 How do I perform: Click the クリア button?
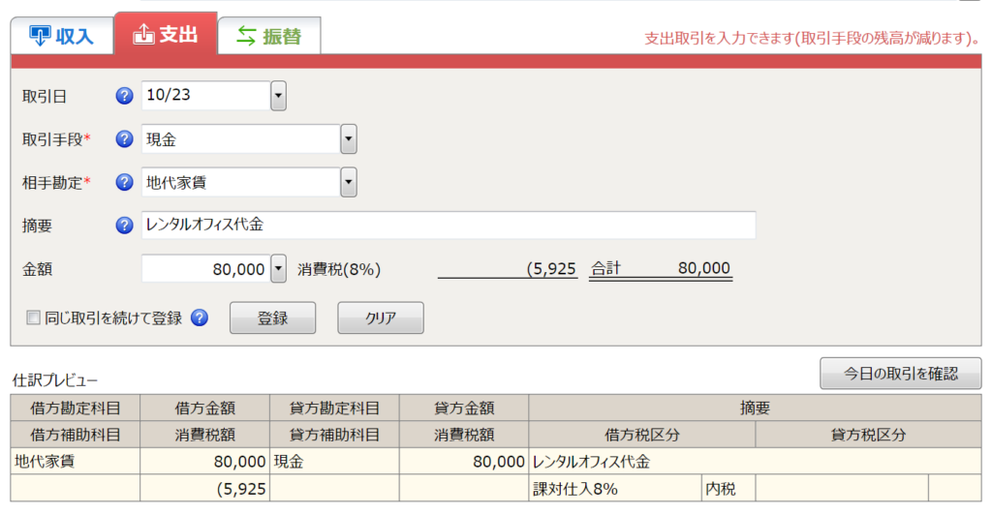point(380,317)
